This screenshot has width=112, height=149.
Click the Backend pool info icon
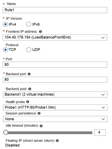(x=30, y=89)
